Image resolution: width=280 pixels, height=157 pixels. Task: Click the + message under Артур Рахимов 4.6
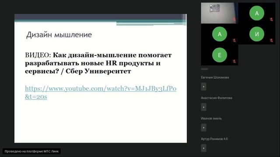tap(203, 148)
